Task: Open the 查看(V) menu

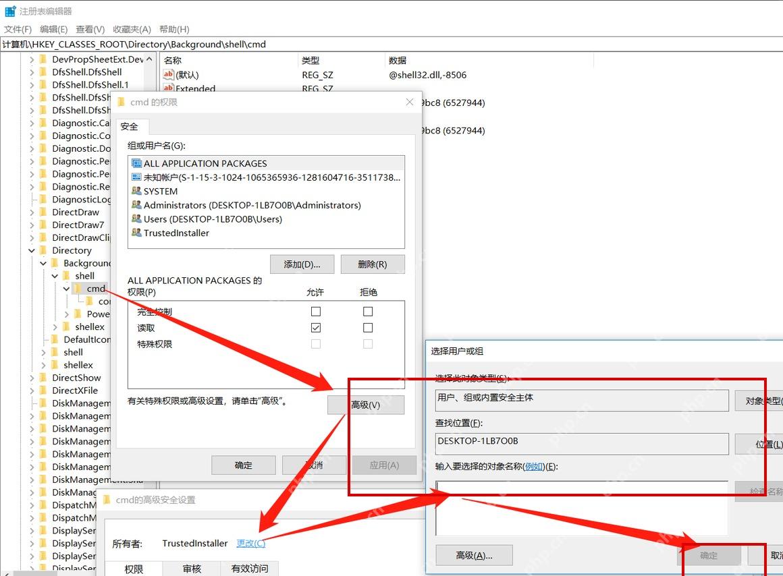Action: [x=90, y=29]
